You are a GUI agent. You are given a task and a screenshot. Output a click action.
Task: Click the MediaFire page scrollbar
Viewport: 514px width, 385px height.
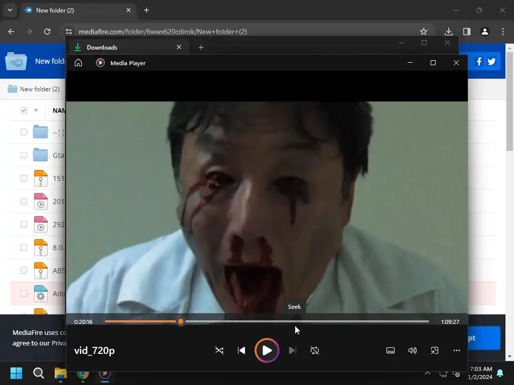pos(509,101)
